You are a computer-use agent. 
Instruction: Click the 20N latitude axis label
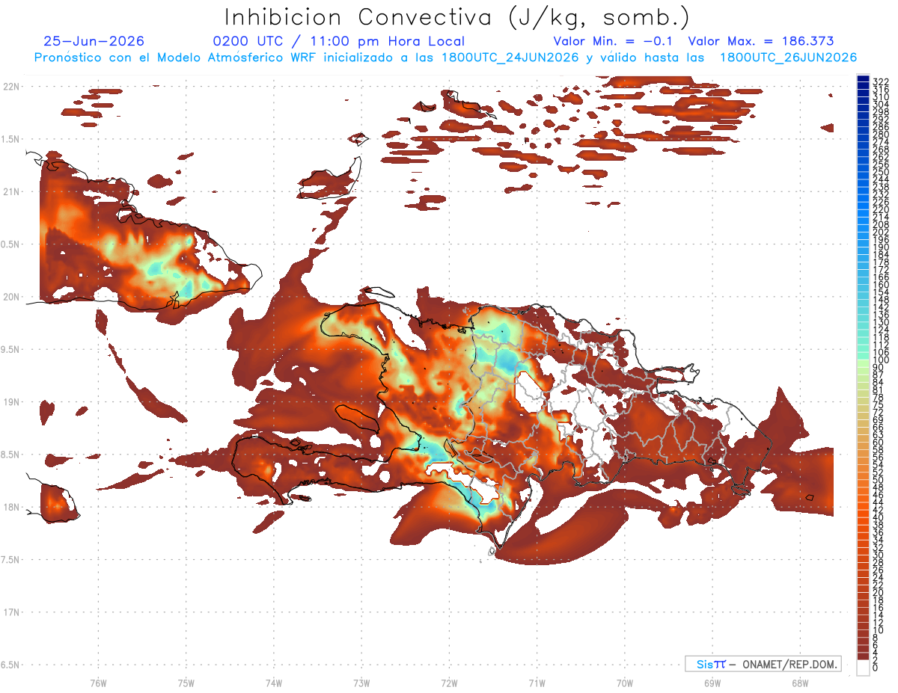(x=10, y=297)
